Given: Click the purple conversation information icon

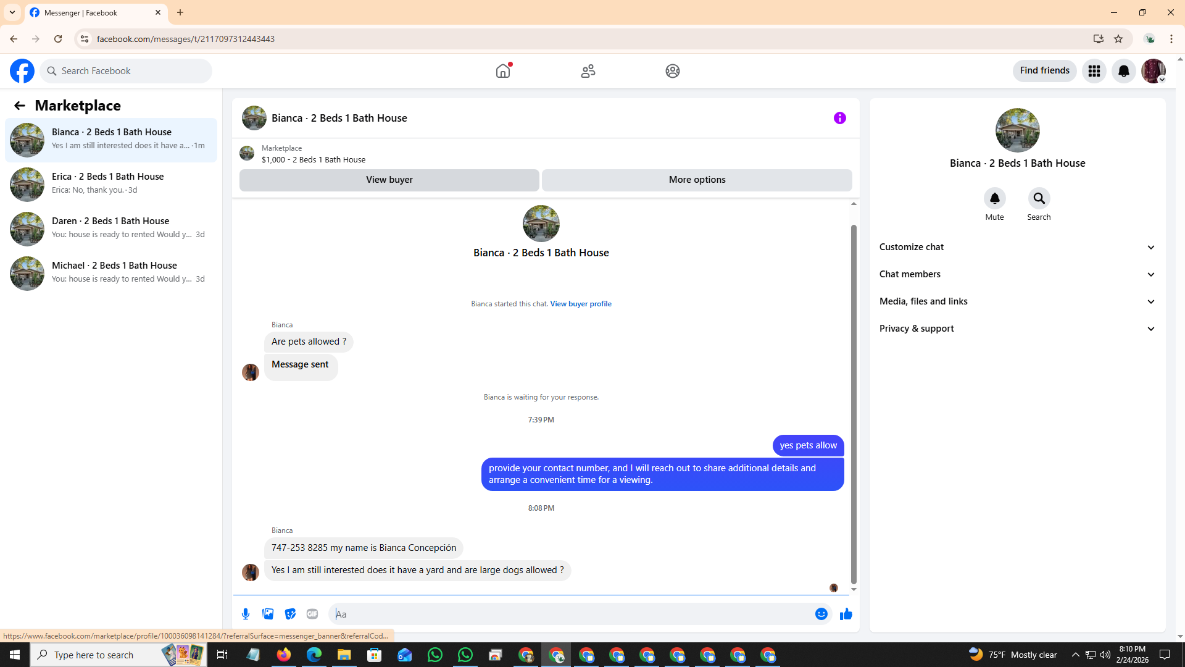Looking at the screenshot, I should 839,118.
